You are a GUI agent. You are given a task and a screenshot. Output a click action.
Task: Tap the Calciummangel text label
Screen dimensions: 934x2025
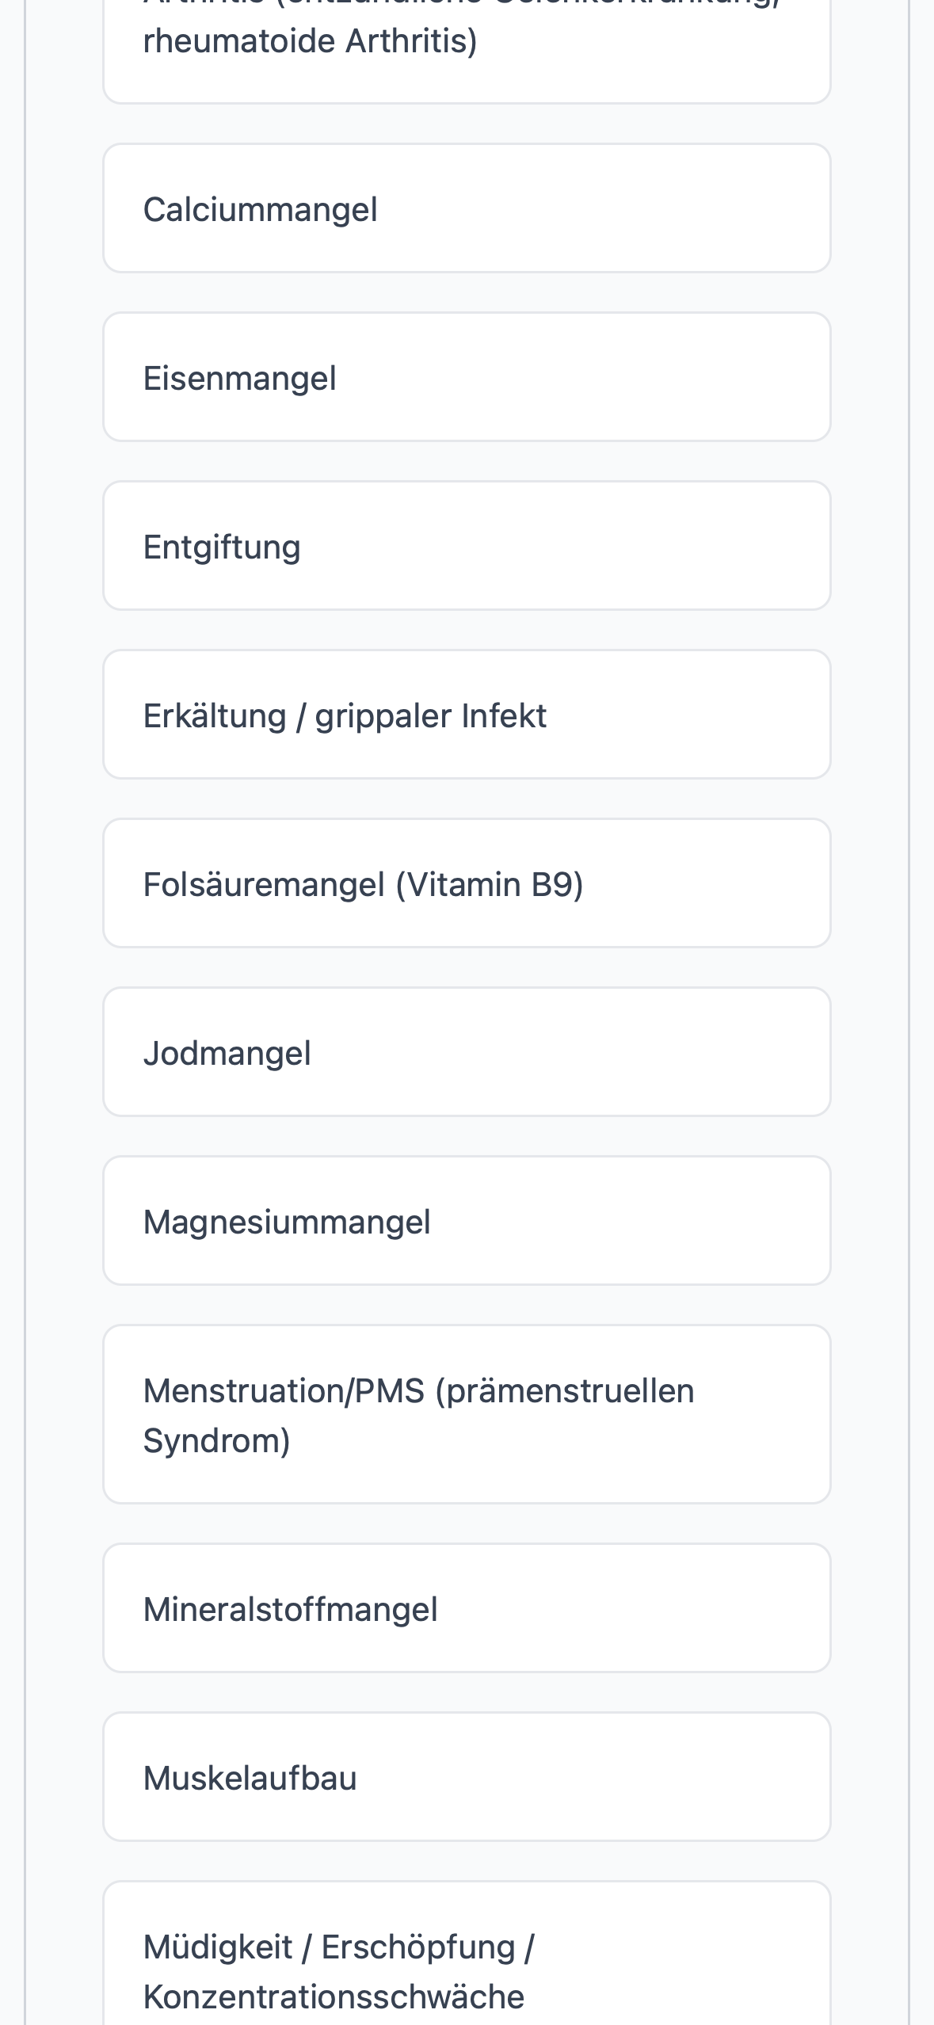pos(260,210)
